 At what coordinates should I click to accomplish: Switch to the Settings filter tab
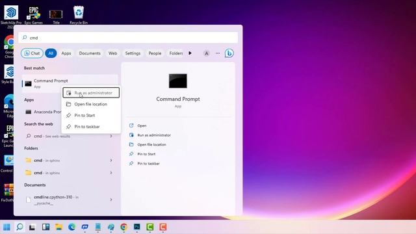(x=133, y=53)
